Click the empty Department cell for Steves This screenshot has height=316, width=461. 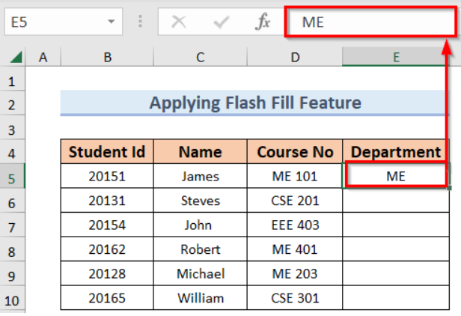(396, 201)
